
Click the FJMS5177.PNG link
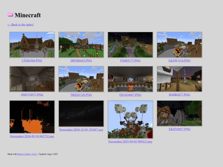tap(130, 61)
